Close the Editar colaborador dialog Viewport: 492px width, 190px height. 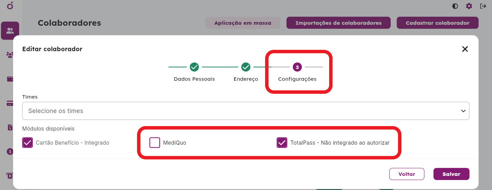click(465, 49)
